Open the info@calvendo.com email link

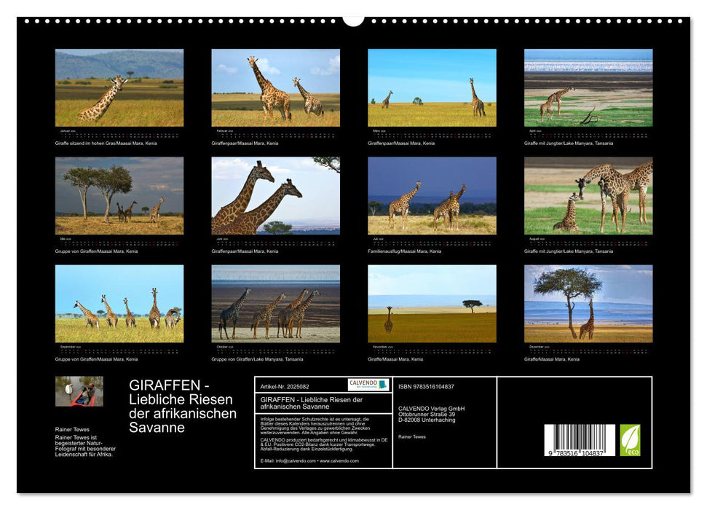coord(293,460)
